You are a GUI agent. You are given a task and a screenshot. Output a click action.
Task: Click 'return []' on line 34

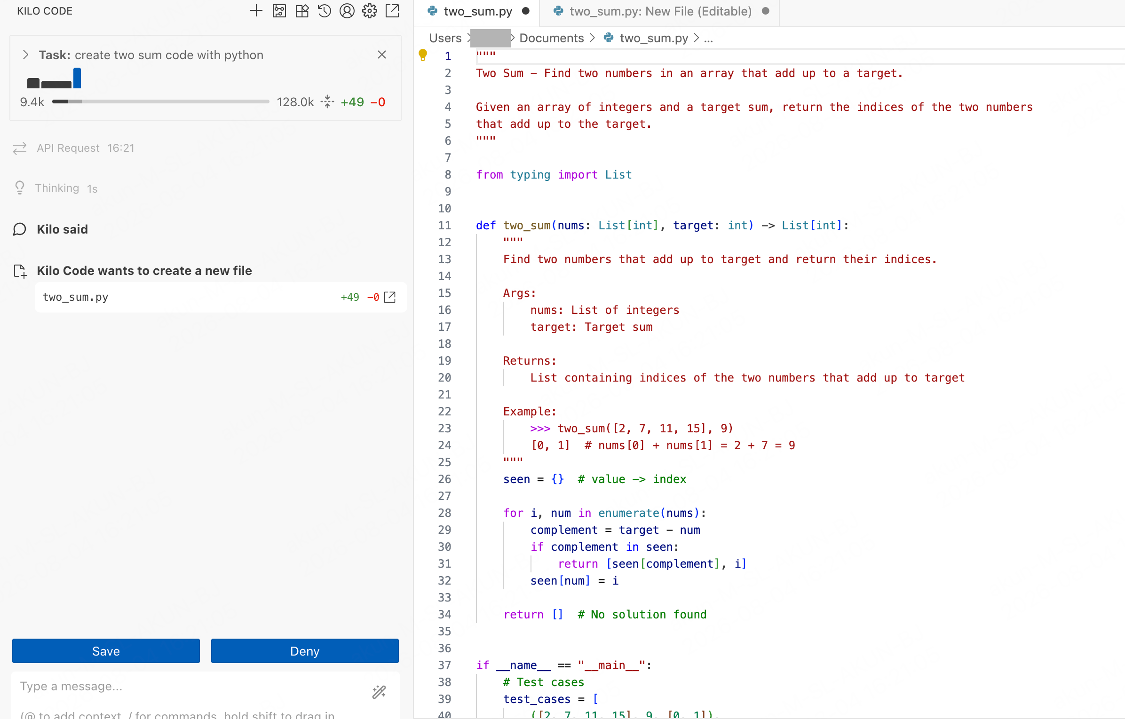533,614
